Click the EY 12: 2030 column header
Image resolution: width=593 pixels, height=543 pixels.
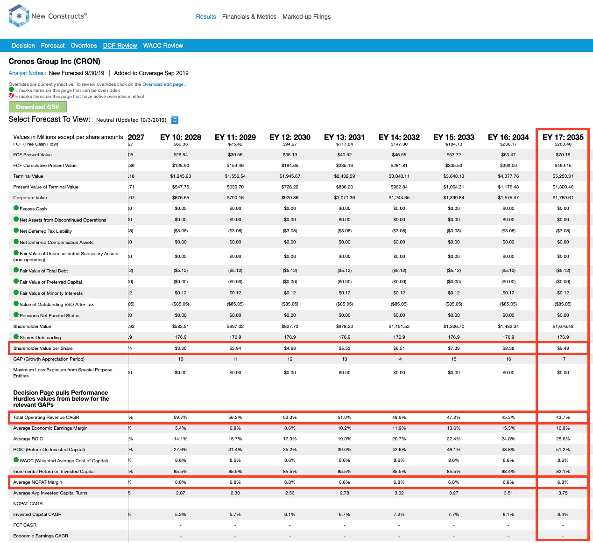point(290,137)
